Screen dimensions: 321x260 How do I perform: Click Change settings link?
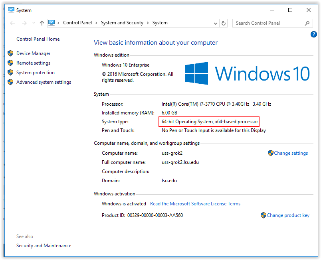coord(291,153)
